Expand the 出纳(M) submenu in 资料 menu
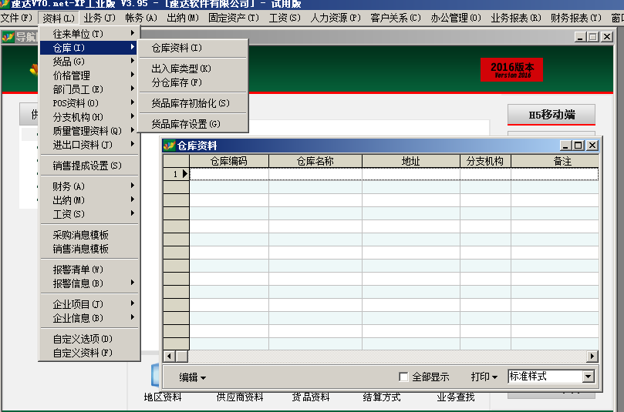624x412 pixels. pos(89,200)
